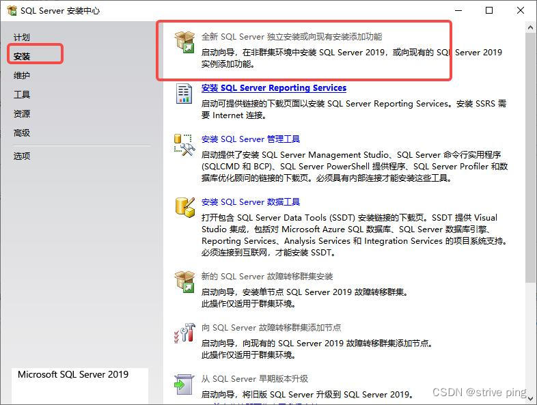Open 安装 SQL Server Reporting Services link
The width and height of the screenshot is (537, 405).
(274, 88)
